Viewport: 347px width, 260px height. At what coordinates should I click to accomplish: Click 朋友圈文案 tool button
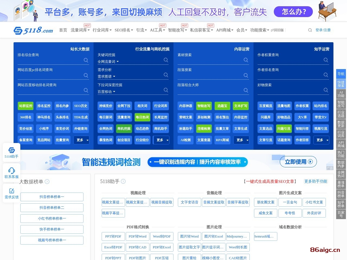(266, 202)
